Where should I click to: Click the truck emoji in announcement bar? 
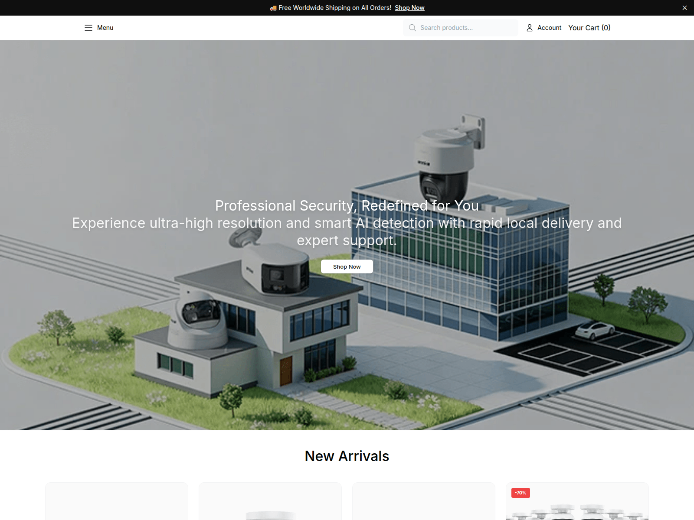(273, 8)
